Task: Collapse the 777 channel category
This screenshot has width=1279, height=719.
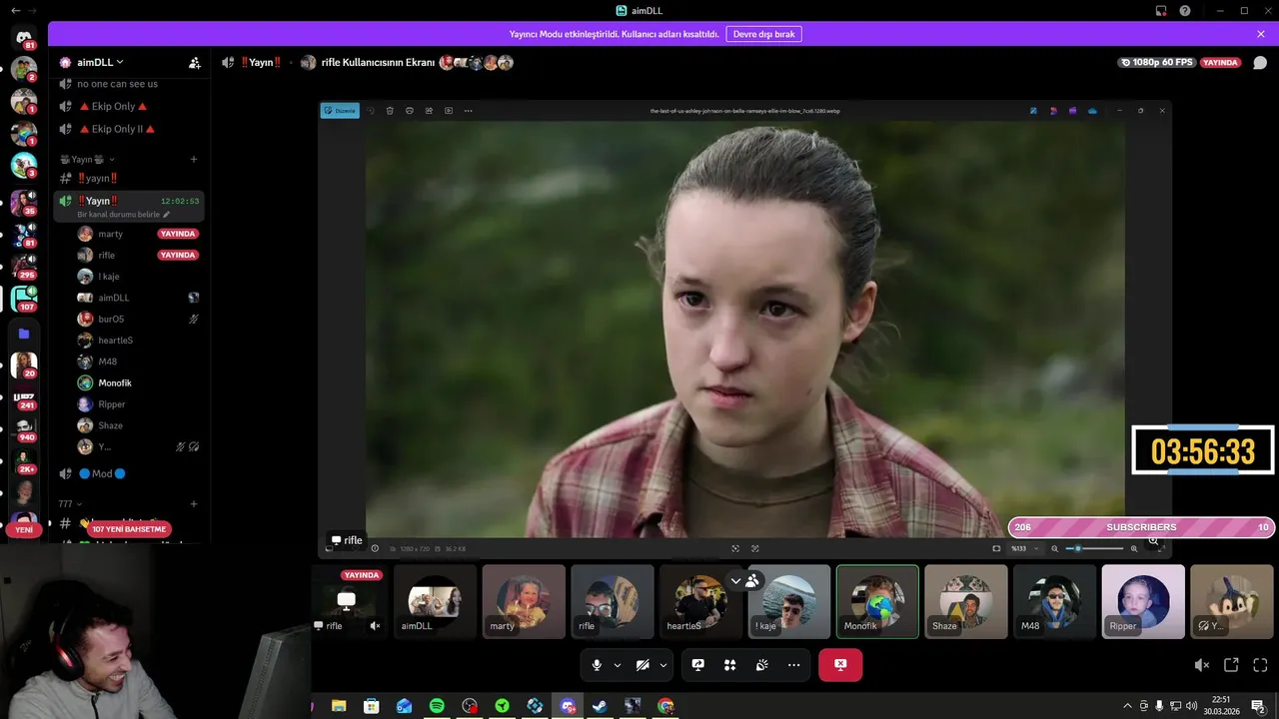Action: (x=70, y=504)
